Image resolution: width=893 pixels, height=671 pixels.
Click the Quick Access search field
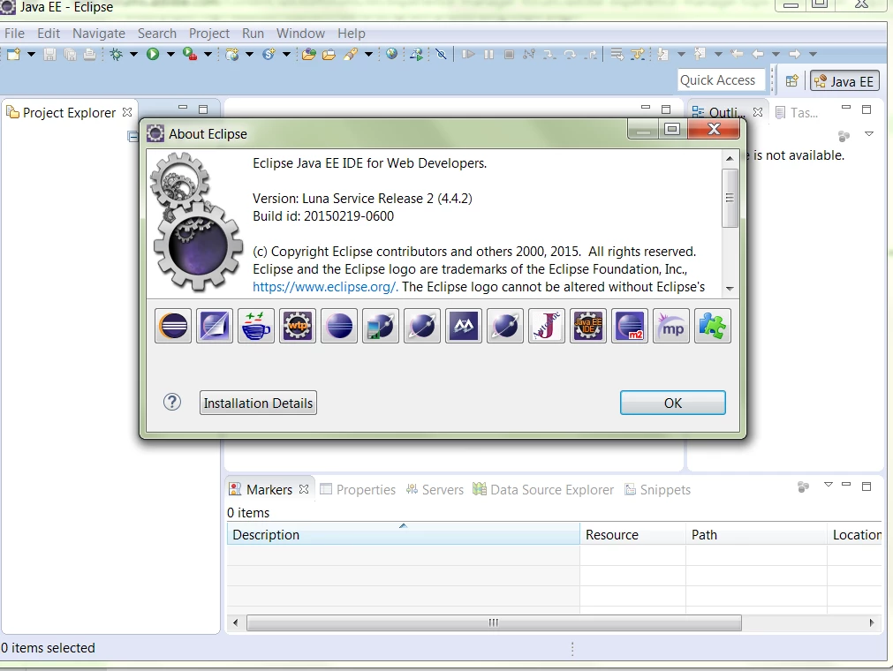click(x=721, y=80)
